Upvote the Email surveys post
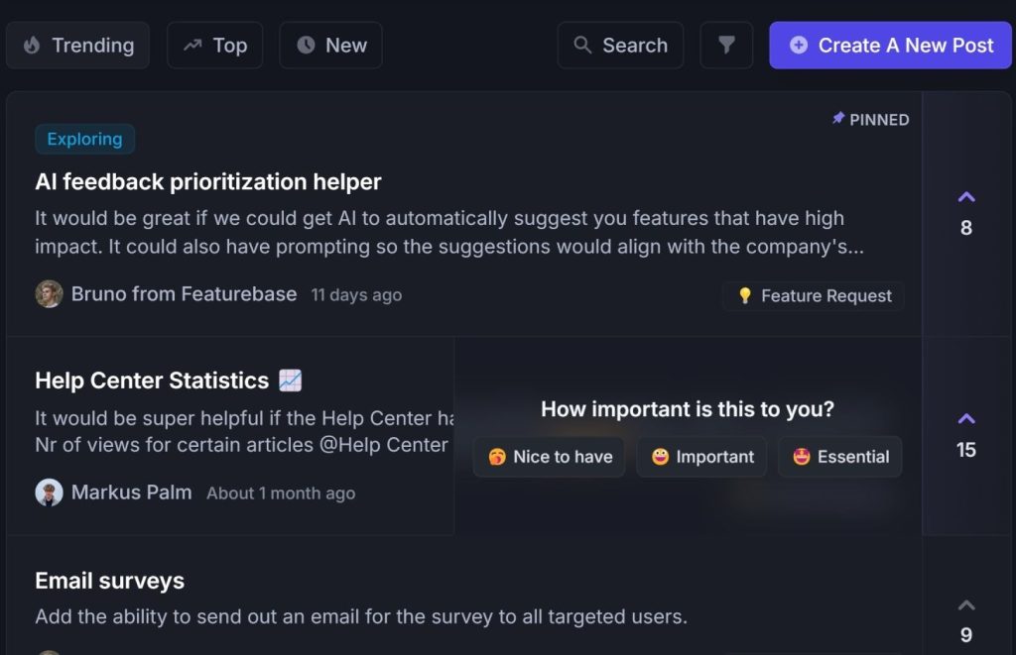The height and width of the screenshot is (655, 1016). pyautogui.click(x=966, y=605)
